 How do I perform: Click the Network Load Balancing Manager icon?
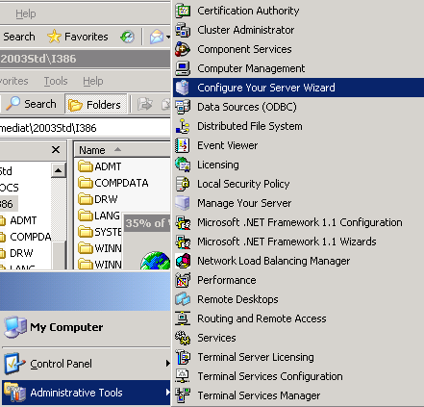click(183, 261)
